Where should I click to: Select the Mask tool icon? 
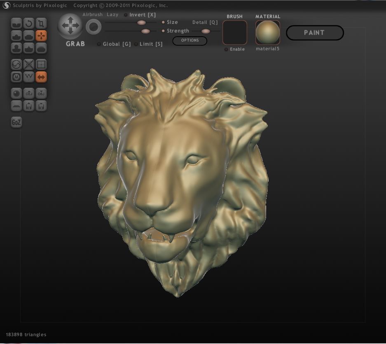pyautogui.click(x=16, y=77)
